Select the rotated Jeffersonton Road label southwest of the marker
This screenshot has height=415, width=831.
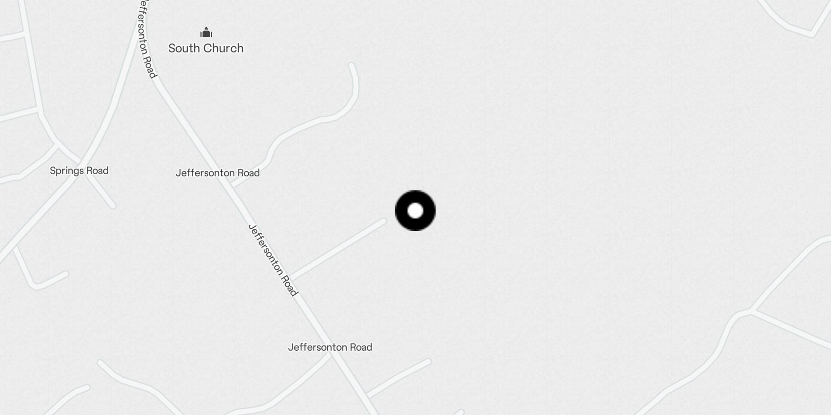[273, 260]
